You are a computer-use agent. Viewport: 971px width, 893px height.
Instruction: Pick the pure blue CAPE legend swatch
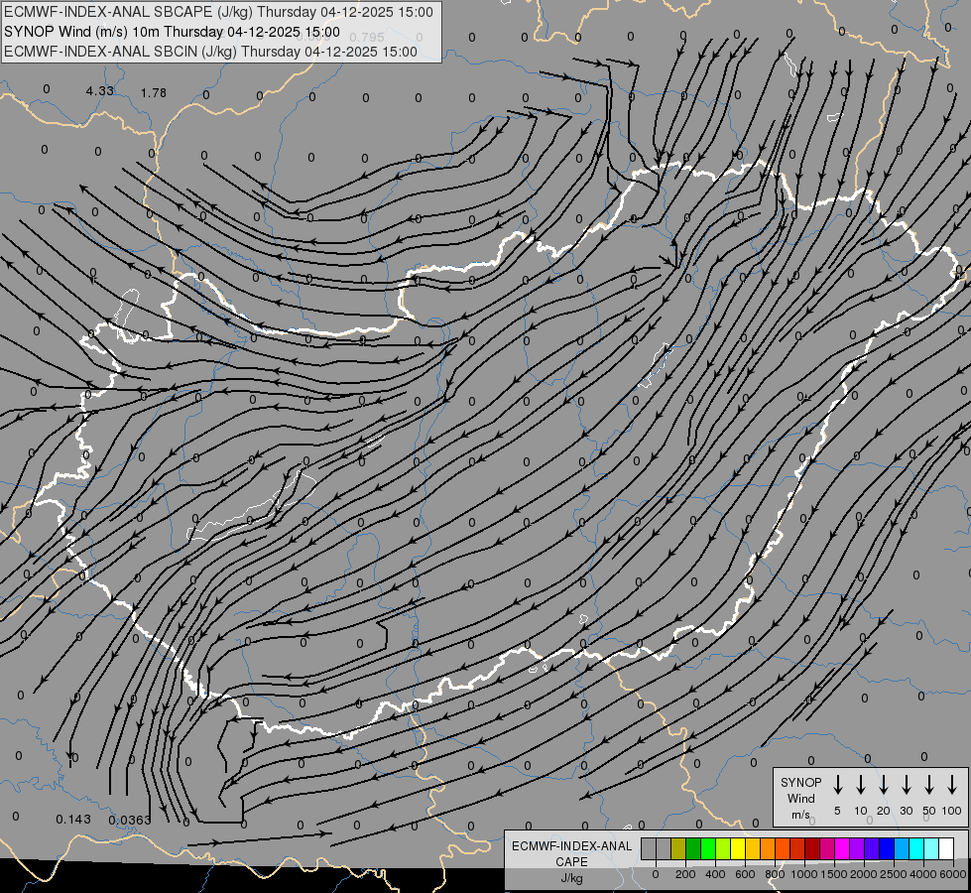tap(888, 848)
